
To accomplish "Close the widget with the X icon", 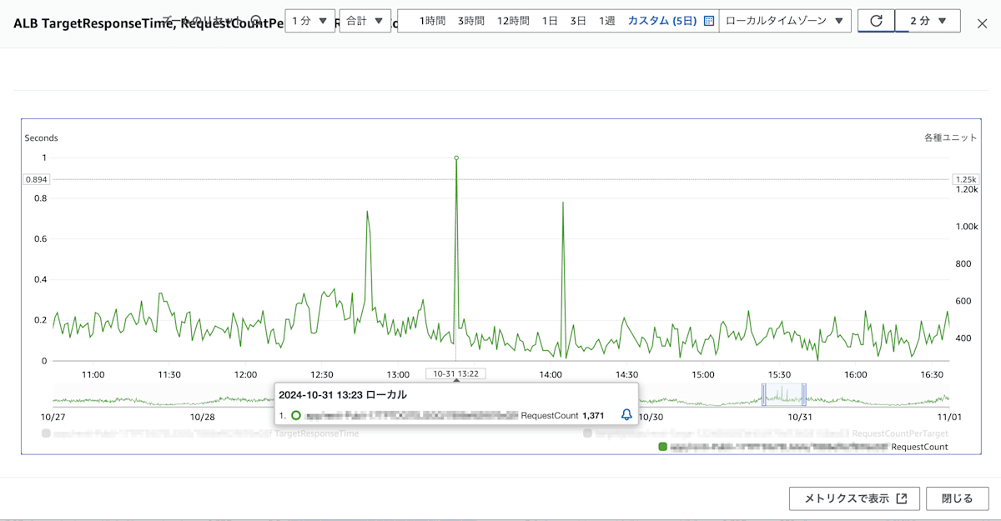I will [x=982, y=23].
